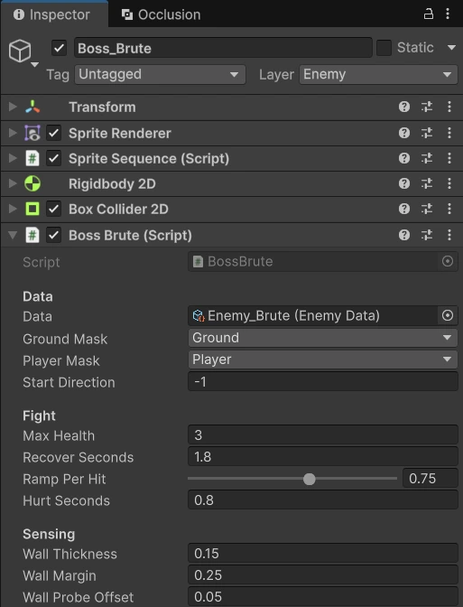Disable the Box Collider 2D checkbox
Screen dimensions: 463x607
[x=53, y=209]
